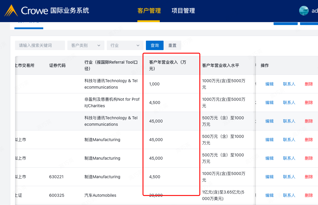Click the 证券代码 column header
Viewport: 318px width, 205px height.
pyautogui.click(x=57, y=65)
